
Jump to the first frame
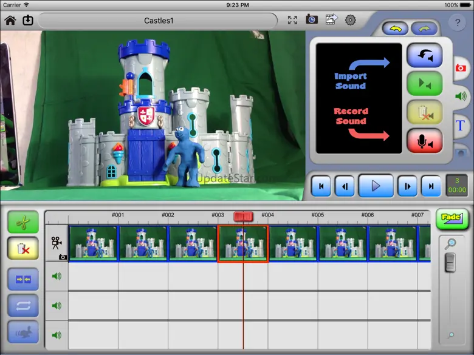(x=321, y=186)
